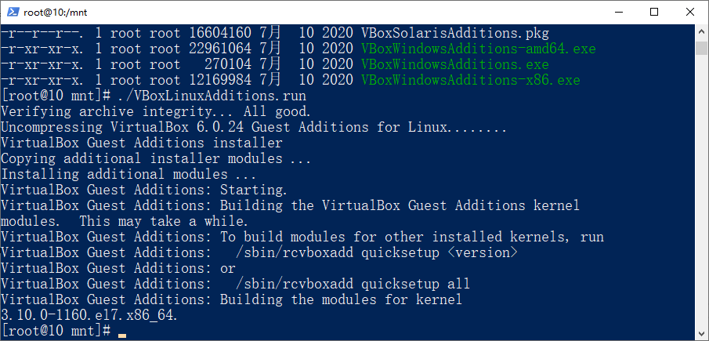Close the root@10:/mnt terminal window
Viewport: 709px width, 341px height.
click(689, 13)
